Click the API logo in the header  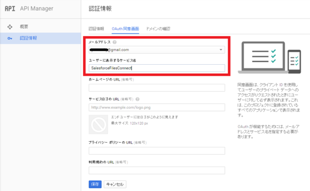pyautogui.click(x=10, y=8)
